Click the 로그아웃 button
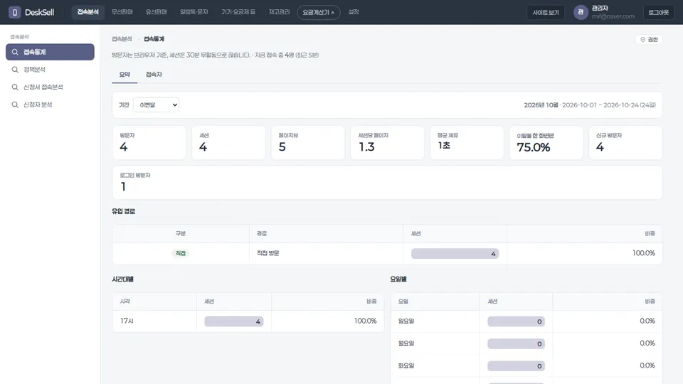 tap(658, 13)
